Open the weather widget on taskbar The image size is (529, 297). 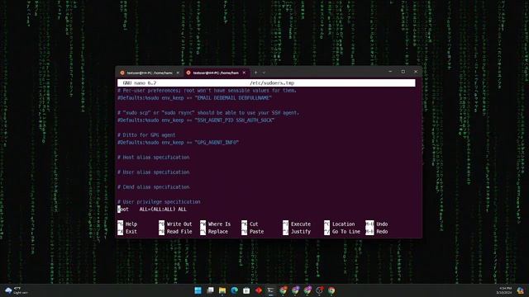point(16,290)
